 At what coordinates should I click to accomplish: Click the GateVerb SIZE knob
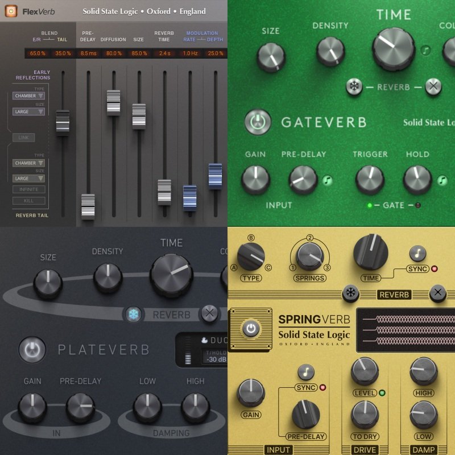[x=271, y=56]
